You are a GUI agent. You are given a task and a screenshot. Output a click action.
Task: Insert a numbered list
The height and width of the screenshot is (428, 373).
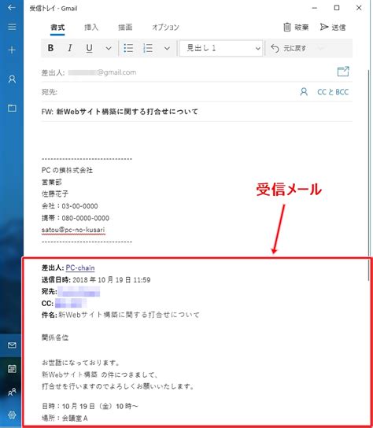[148, 48]
